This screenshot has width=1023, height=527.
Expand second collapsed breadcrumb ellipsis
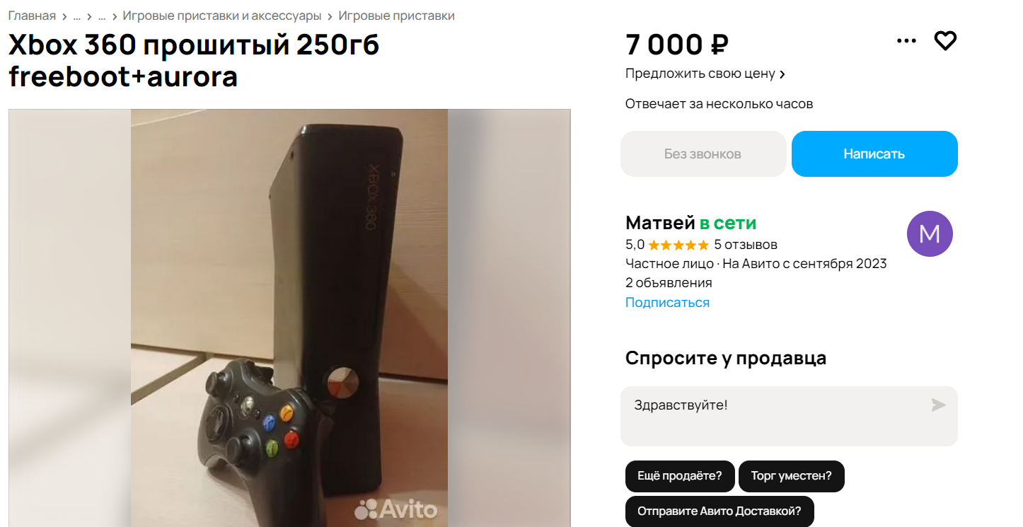102,16
